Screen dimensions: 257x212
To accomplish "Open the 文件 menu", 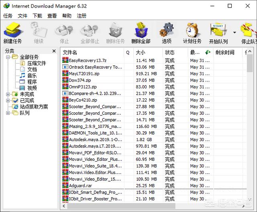I will click(x=22, y=16).
